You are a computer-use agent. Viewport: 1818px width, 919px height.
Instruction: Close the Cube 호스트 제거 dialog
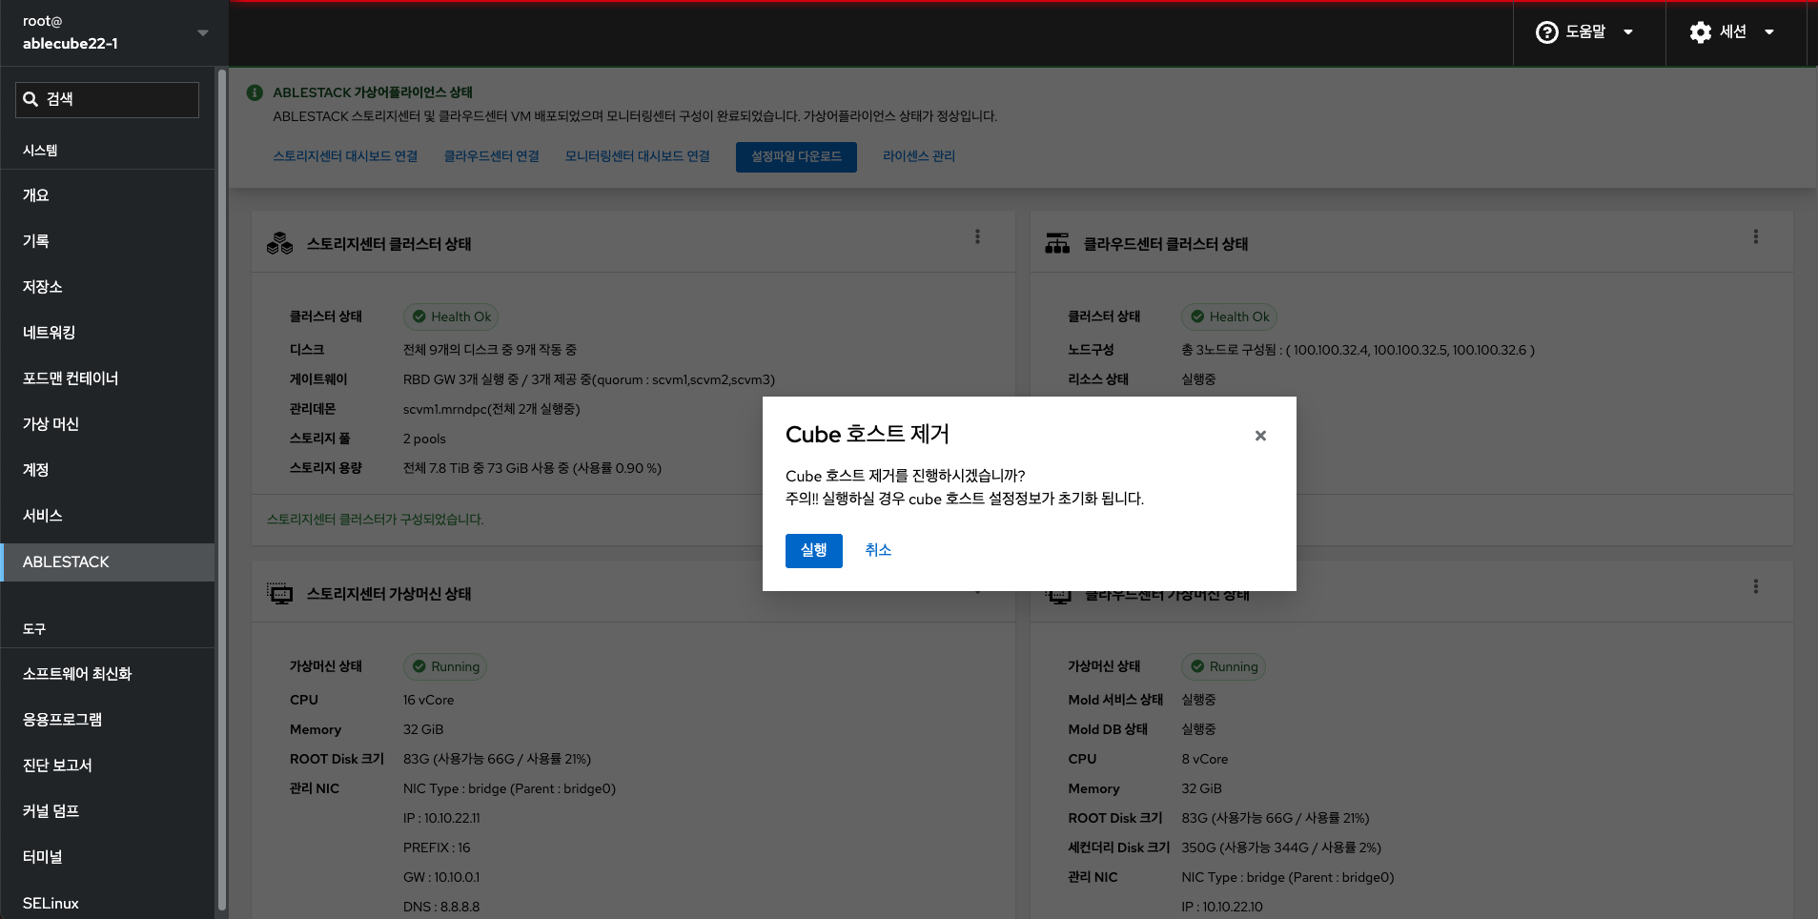click(1260, 436)
